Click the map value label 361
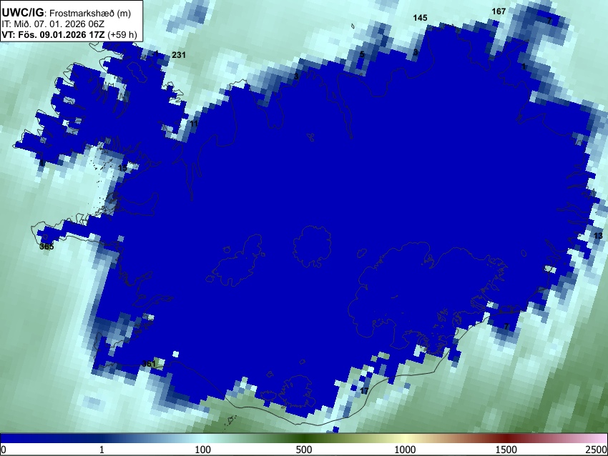This screenshot has height=456, width=608. click(149, 364)
